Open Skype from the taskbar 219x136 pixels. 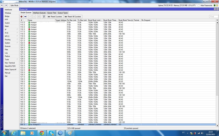[51, 133]
